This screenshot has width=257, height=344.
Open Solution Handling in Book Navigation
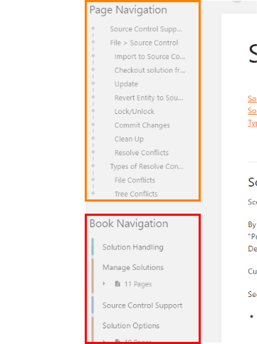pos(133,247)
